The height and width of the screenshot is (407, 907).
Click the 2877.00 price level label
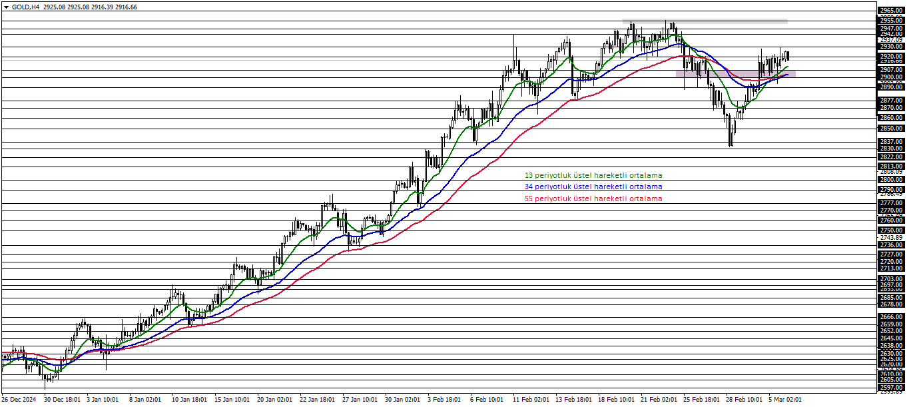[x=891, y=101]
